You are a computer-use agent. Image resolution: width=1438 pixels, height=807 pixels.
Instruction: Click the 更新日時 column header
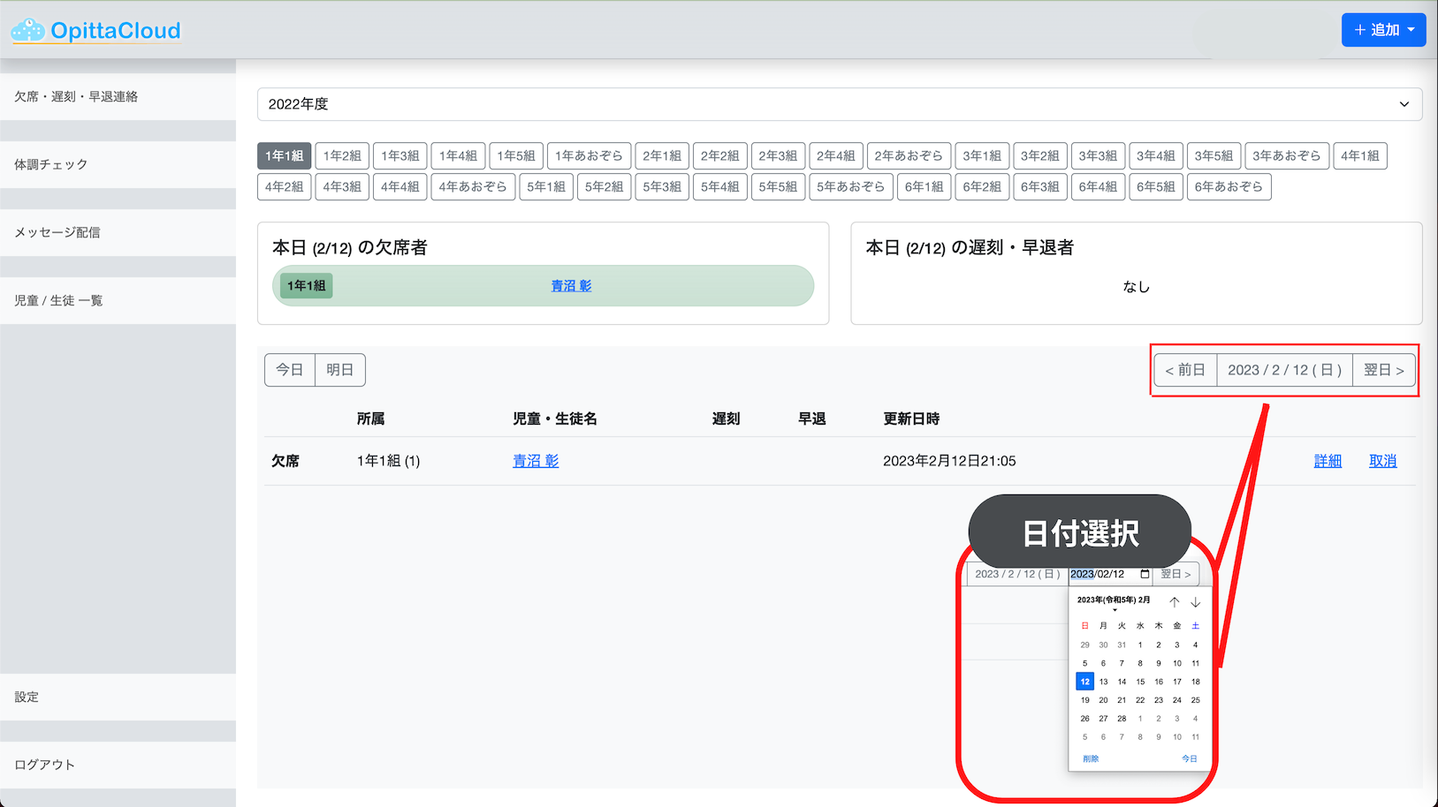pyautogui.click(x=911, y=419)
